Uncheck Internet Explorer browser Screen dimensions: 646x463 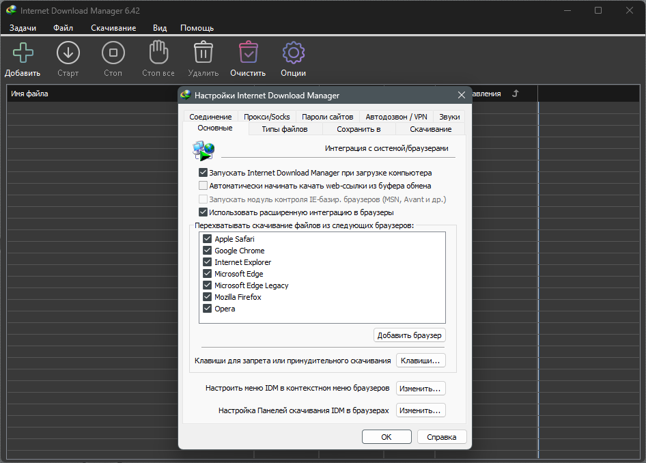(207, 262)
